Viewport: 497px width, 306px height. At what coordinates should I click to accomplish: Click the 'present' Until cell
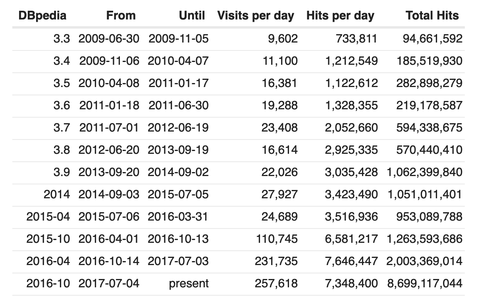(189, 284)
